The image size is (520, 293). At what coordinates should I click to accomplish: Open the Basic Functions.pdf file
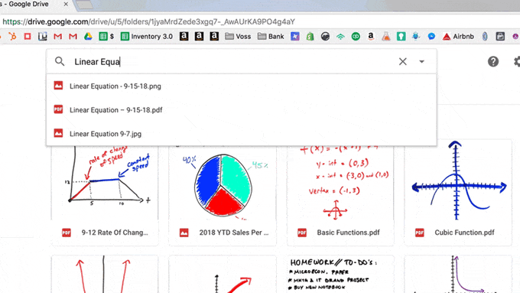tap(340, 193)
